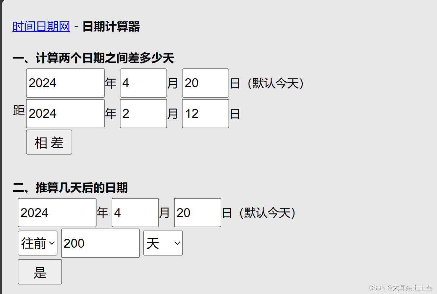Click the day field beside 默认今天 in section two
This screenshot has height=294, width=437.
197,212
